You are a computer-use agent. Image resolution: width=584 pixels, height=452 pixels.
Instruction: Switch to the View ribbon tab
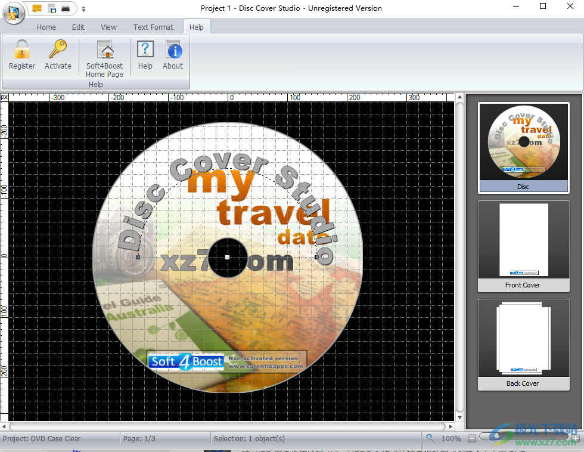(108, 27)
